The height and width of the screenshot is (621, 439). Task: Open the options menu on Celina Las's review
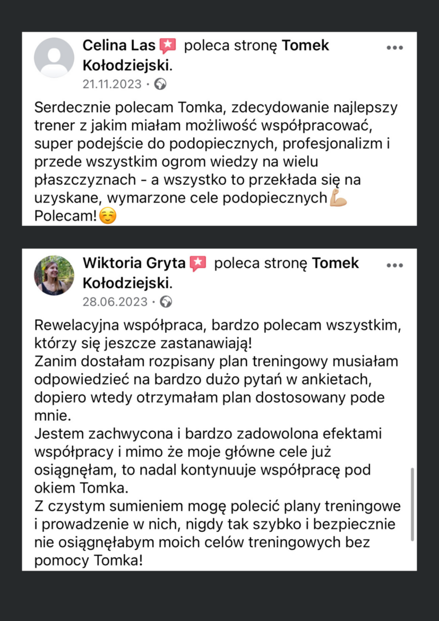coord(394,47)
